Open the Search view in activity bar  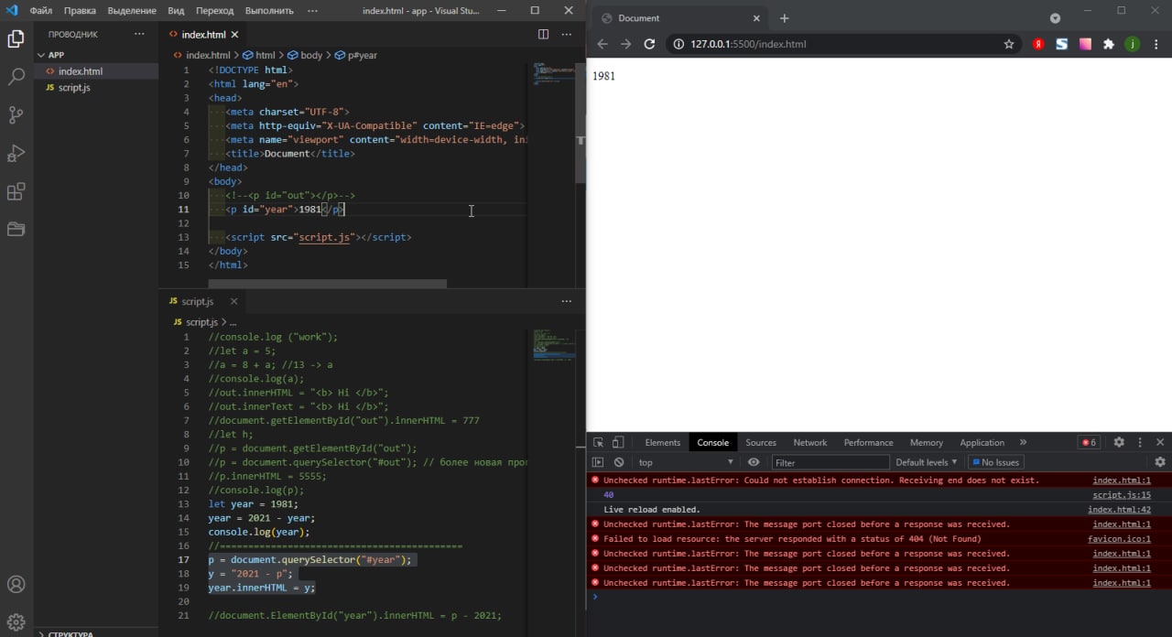tap(16, 77)
